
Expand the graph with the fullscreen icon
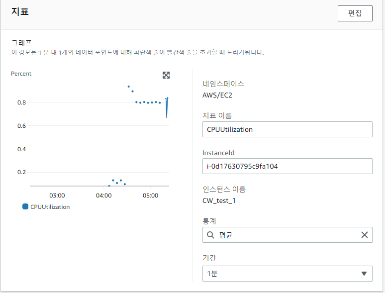pos(166,75)
